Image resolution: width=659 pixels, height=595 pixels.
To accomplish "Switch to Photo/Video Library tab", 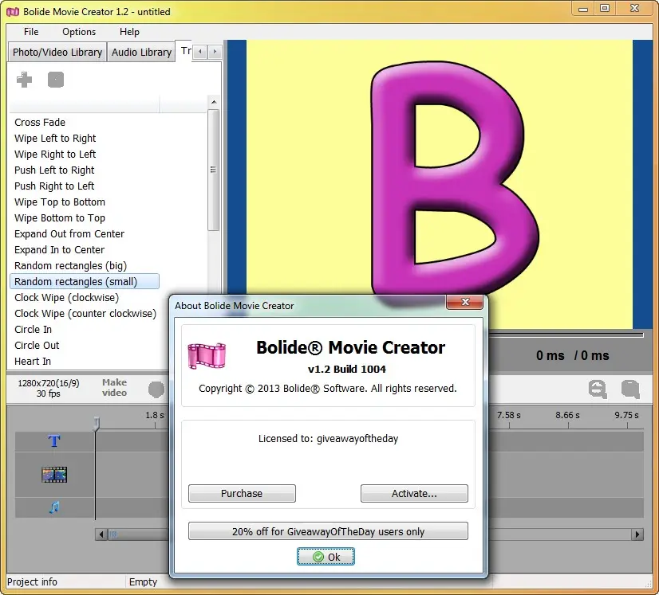I will (x=57, y=52).
